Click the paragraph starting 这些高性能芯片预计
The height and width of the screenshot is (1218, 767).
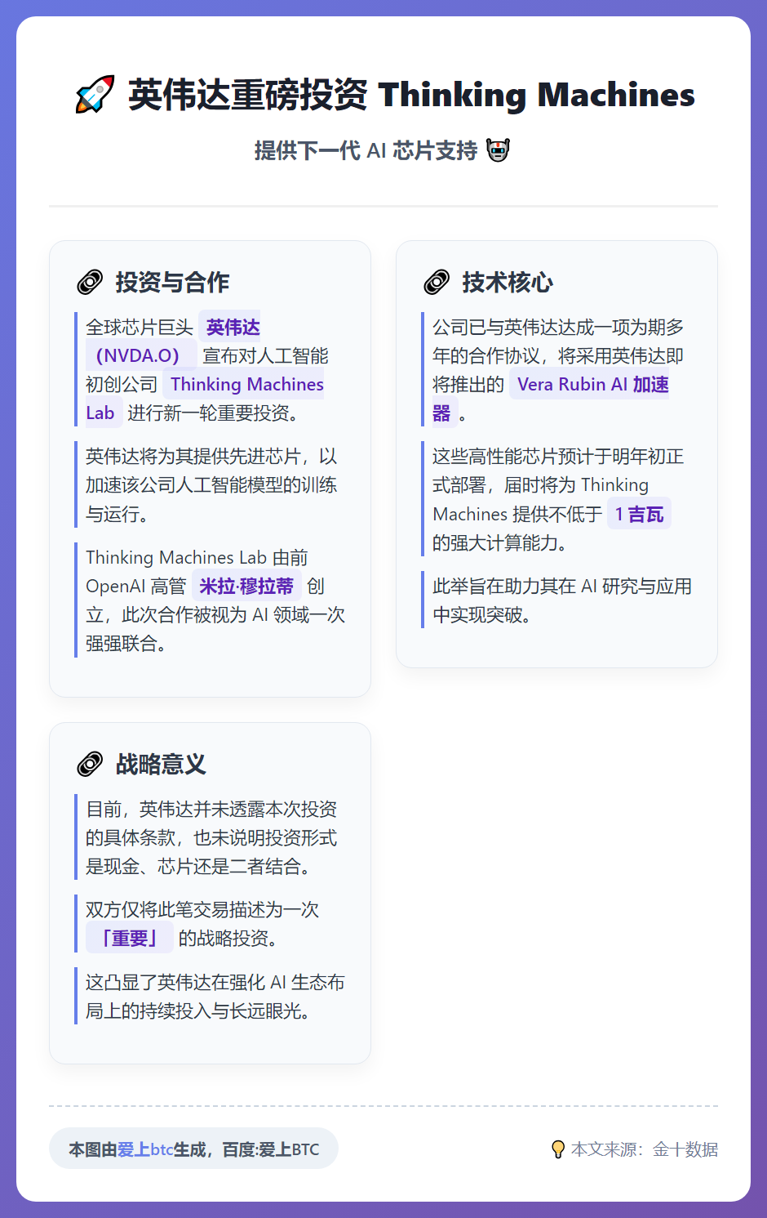click(x=559, y=499)
